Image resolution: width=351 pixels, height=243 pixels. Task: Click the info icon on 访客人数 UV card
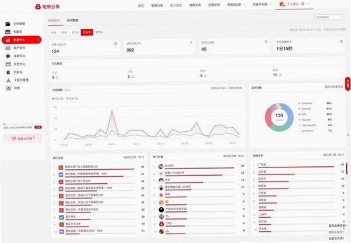tap(116, 44)
